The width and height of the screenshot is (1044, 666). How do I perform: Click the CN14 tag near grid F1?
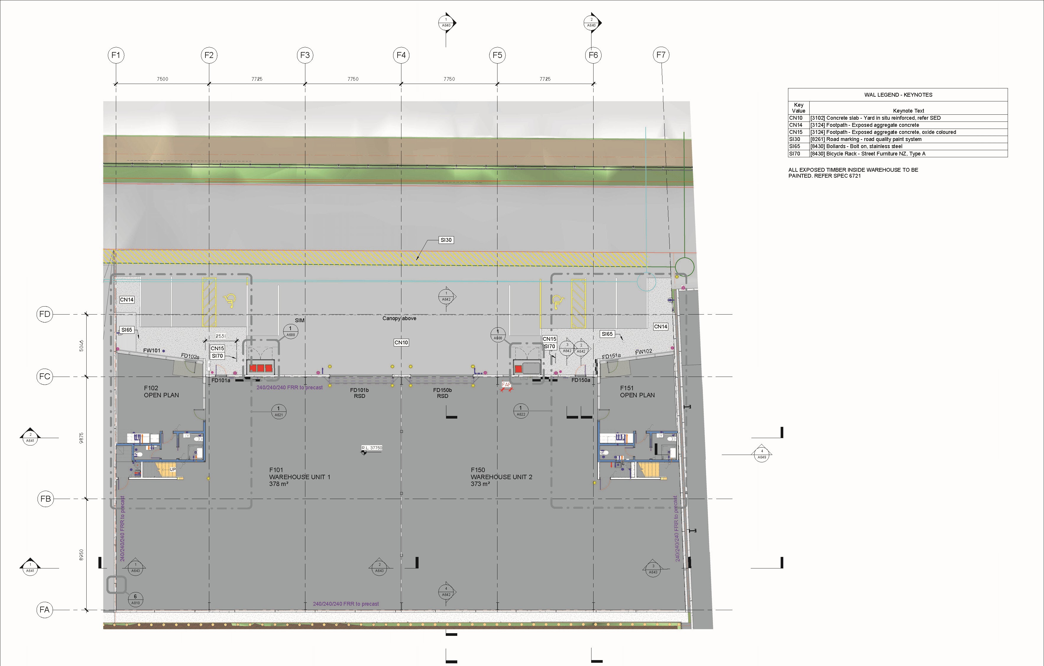pos(127,300)
